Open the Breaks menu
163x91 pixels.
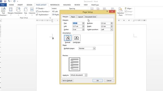40,8
